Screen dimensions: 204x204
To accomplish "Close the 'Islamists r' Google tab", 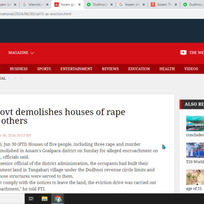I will [x=47, y=5].
